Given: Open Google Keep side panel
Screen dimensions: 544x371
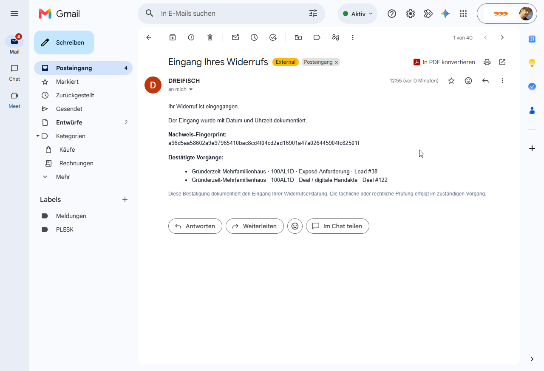Looking at the screenshot, I should coord(532,63).
